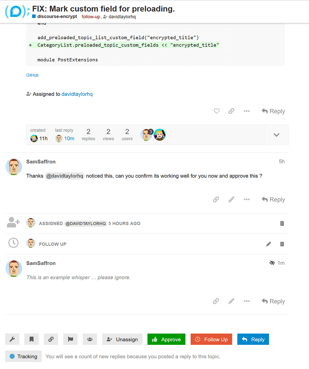Click the green Approve button
The height and width of the screenshot is (369, 309).
pyautogui.click(x=166, y=339)
